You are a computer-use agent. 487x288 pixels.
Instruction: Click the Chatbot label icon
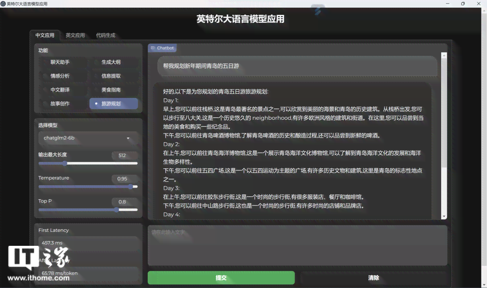[153, 48]
